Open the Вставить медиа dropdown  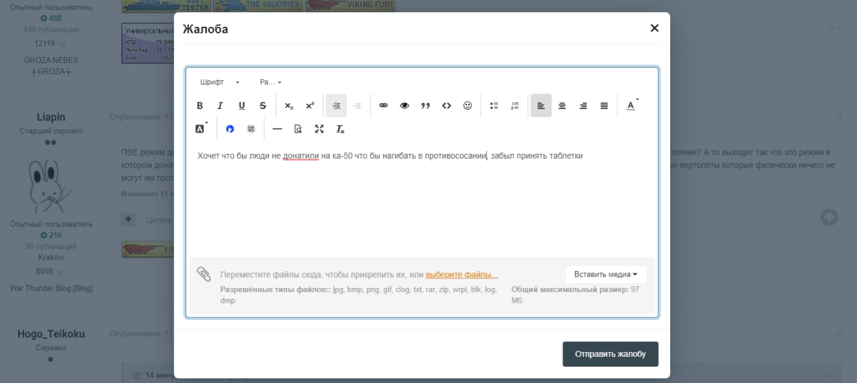click(x=606, y=275)
